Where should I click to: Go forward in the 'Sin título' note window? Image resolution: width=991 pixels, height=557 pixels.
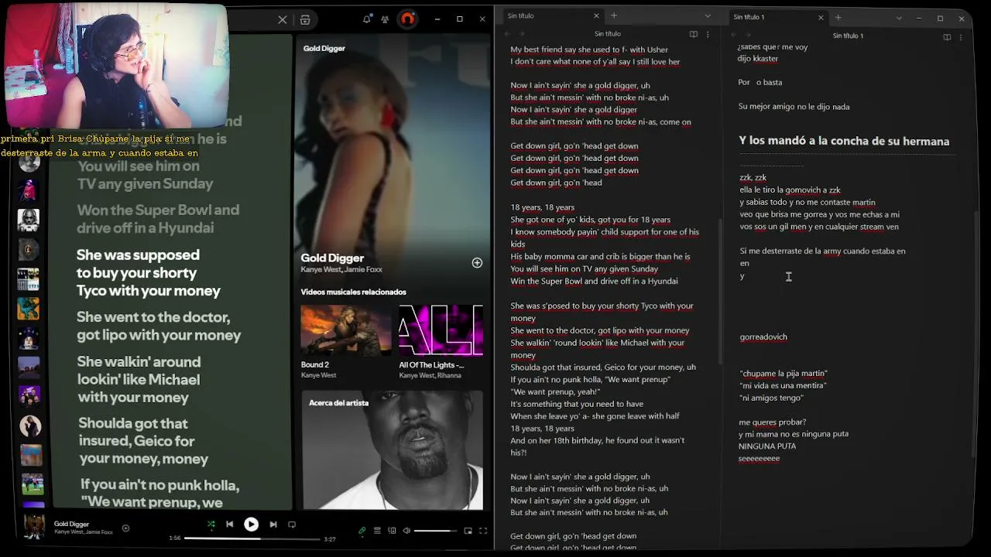click(521, 34)
